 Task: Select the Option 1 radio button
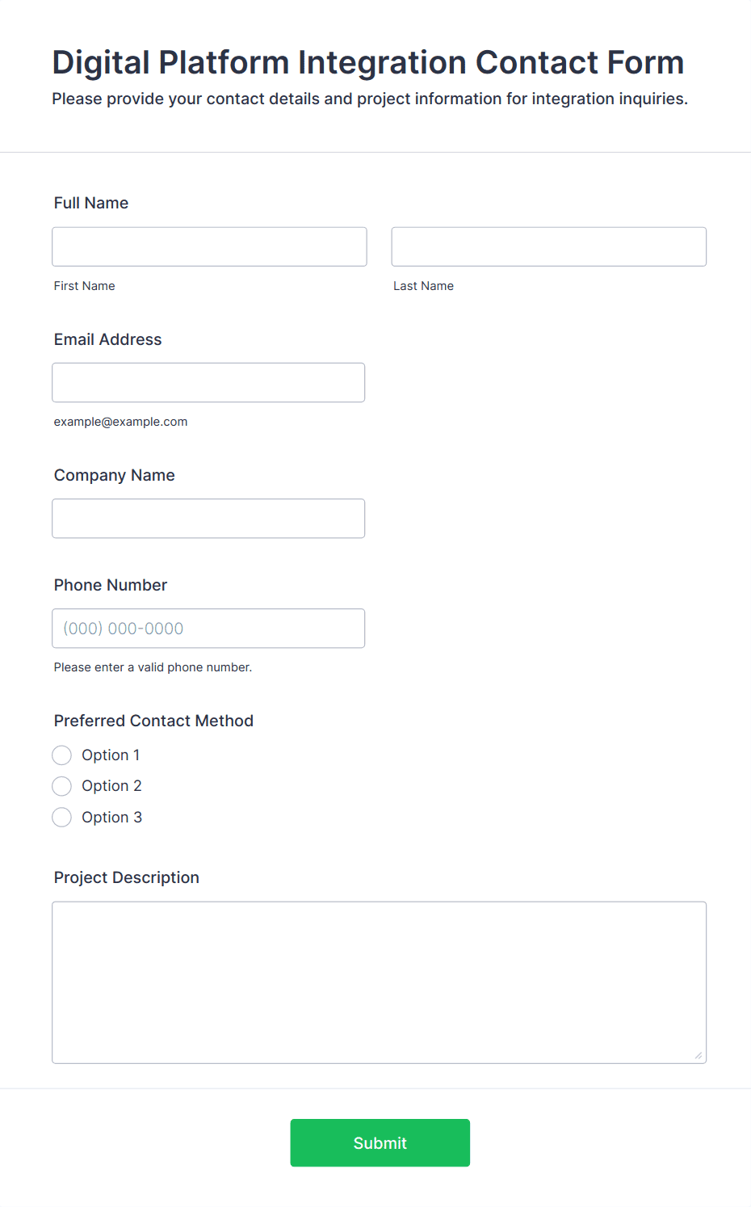pos(62,755)
